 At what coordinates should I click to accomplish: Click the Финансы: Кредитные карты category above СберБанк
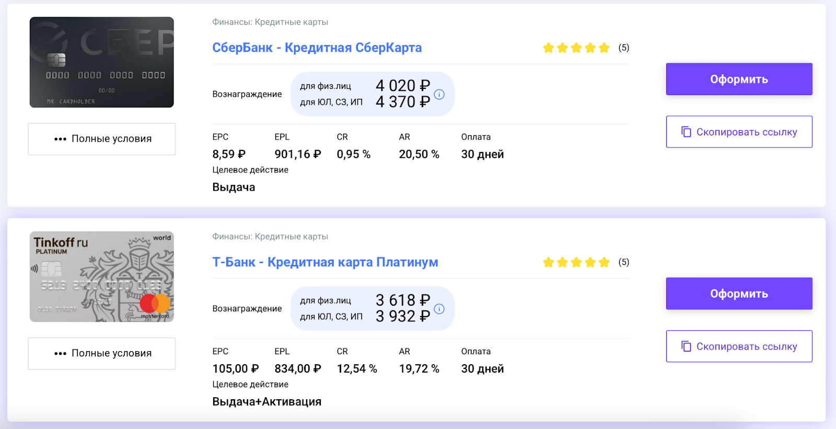click(270, 22)
